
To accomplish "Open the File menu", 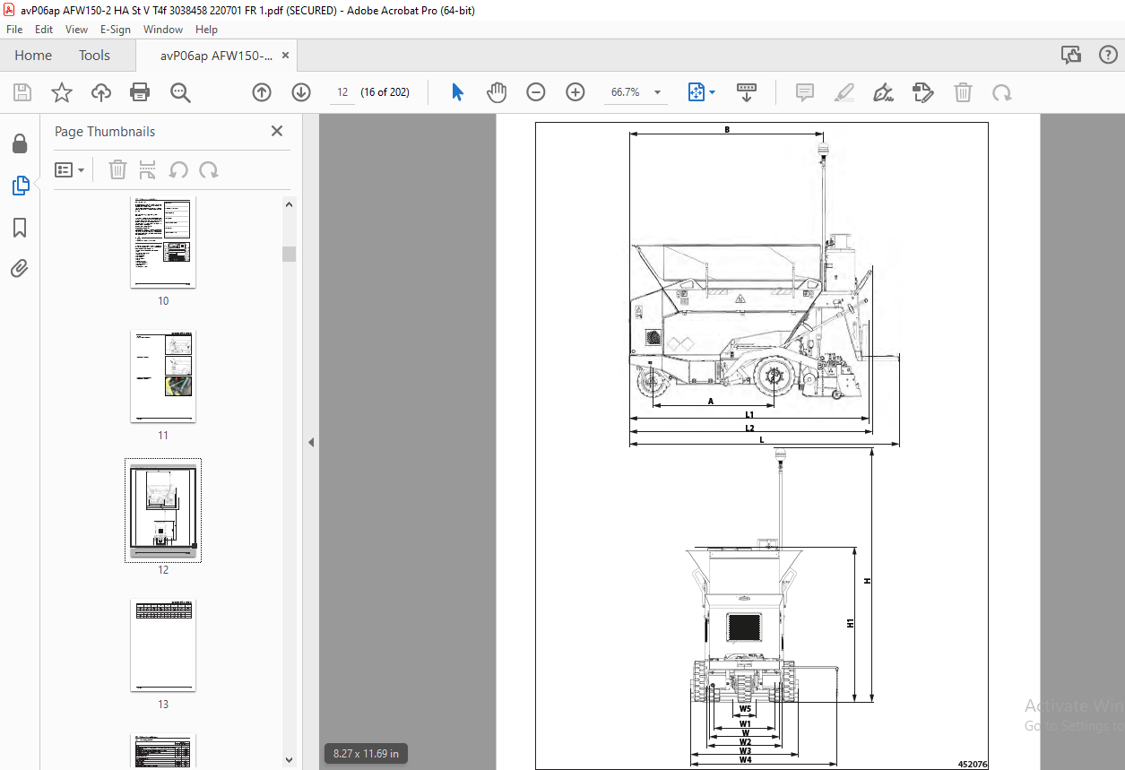I will (x=14, y=30).
